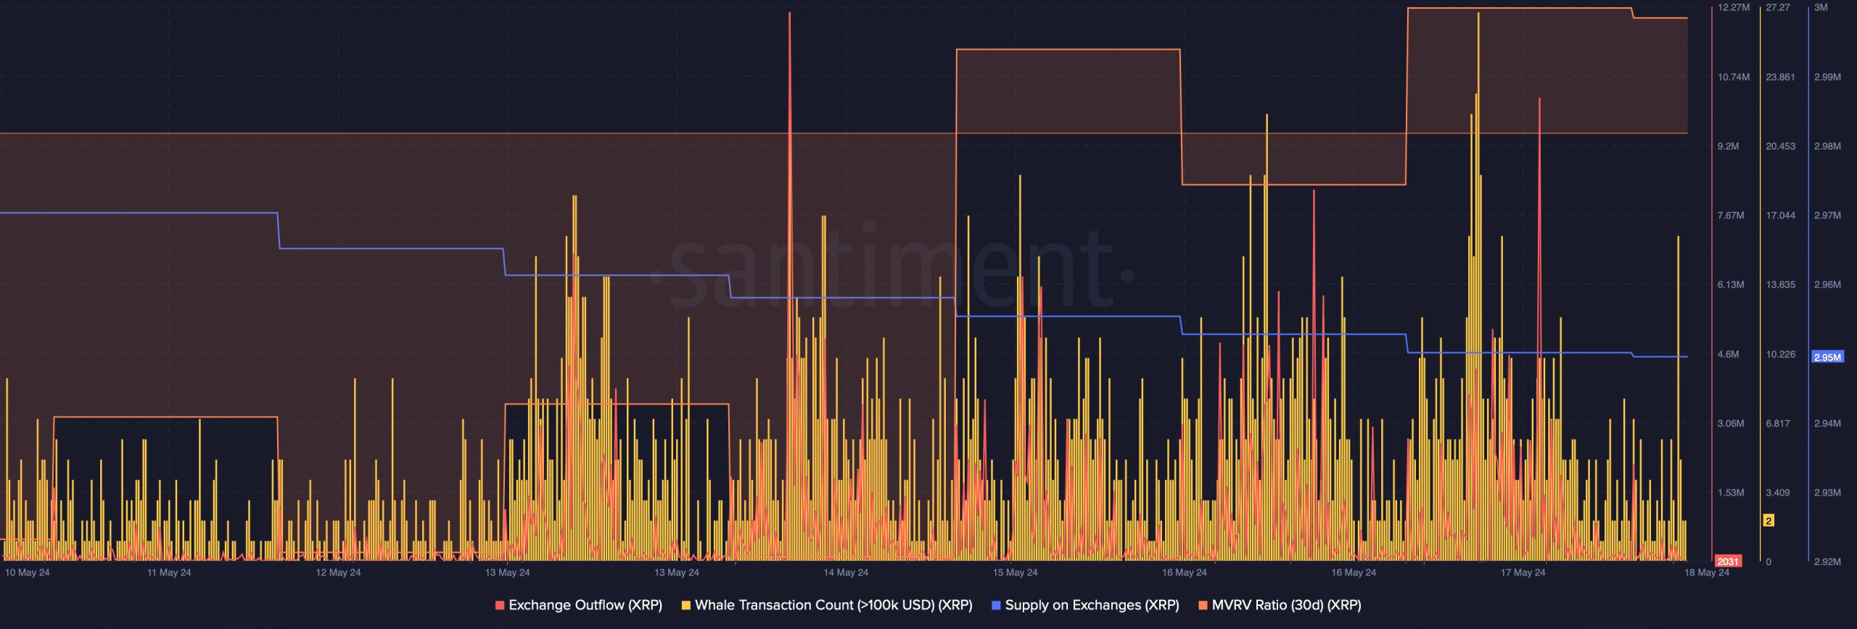Screen dimensions: 1857x629
Task: Toggle Supply on Exchanges (XRP) legend label
Action: [x=1092, y=605]
